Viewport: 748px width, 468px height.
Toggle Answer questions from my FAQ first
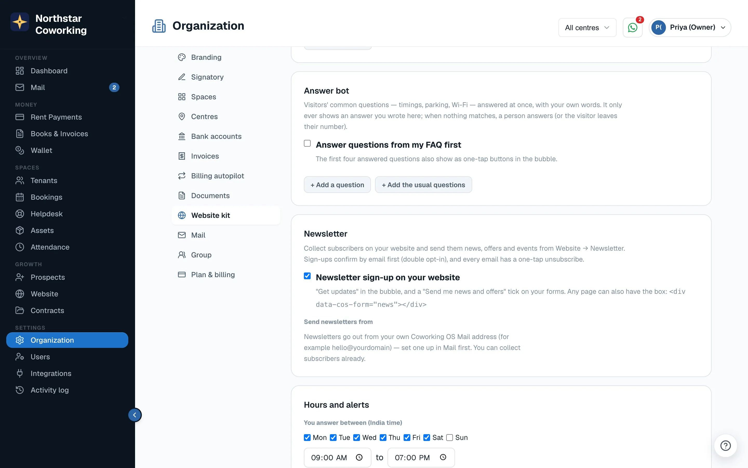click(x=307, y=143)
